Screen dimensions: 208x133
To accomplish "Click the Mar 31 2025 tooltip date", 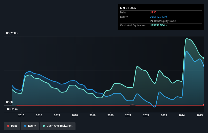I will [128, 8].
